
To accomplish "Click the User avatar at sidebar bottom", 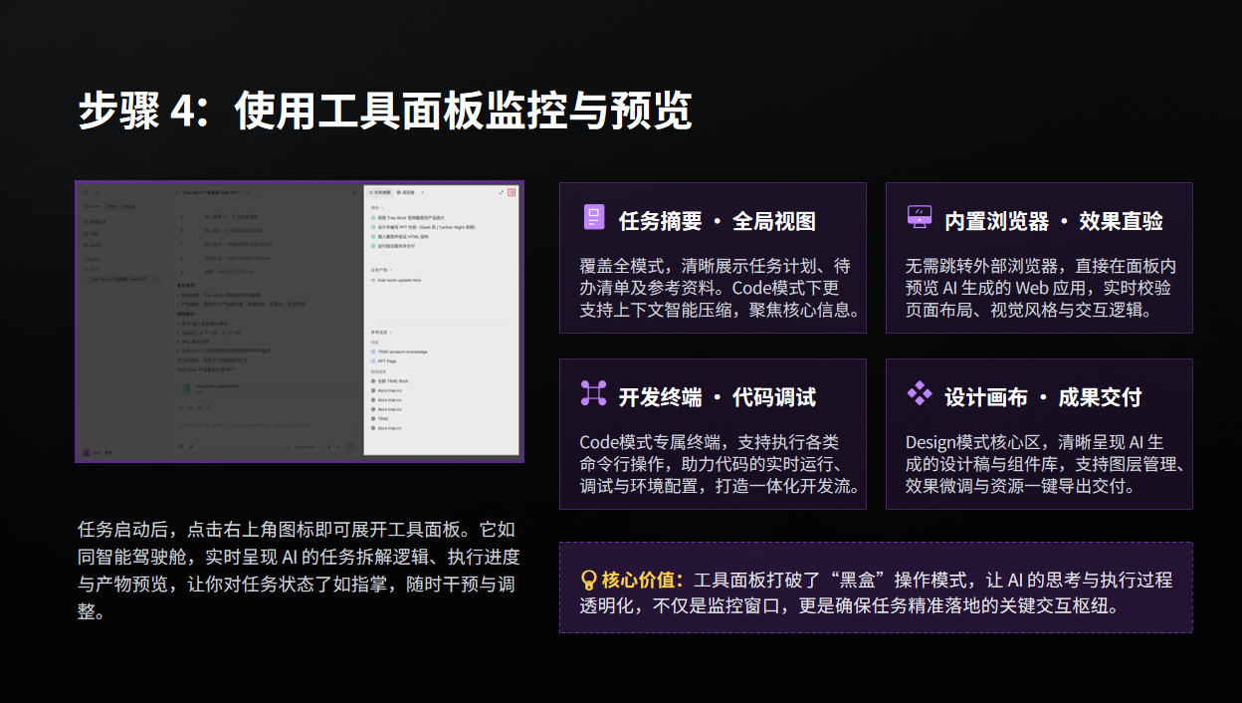I will click(x=87, y=453).
